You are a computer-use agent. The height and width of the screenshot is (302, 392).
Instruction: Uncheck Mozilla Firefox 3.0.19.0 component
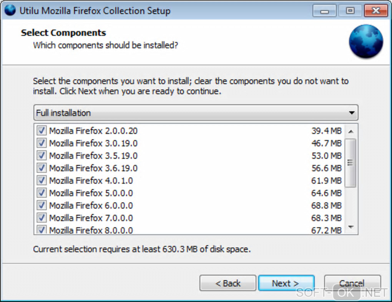pyautogui.click(x=41, y=144)
